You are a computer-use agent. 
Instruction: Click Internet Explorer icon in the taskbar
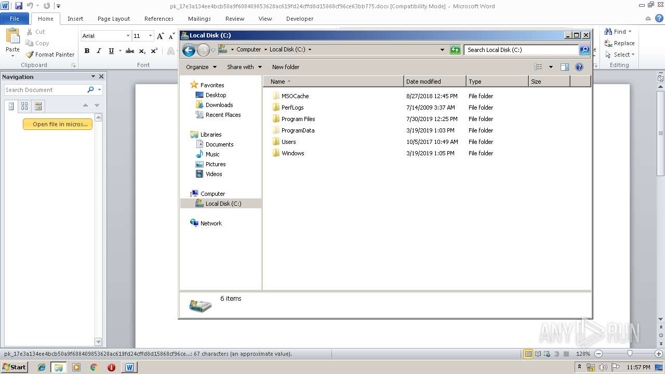click(42, 367)
